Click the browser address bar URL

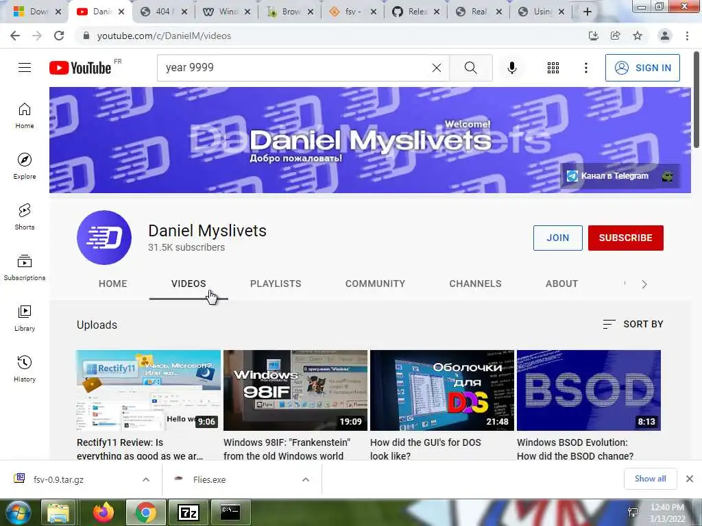pos(164,36)
